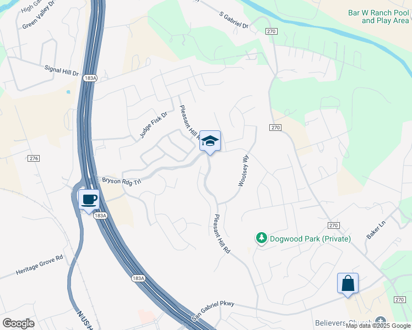Viewport: 412px width, 330px height.
Task: Click the Map data ©2025 Google attribution
Action: tap(378, 326)
